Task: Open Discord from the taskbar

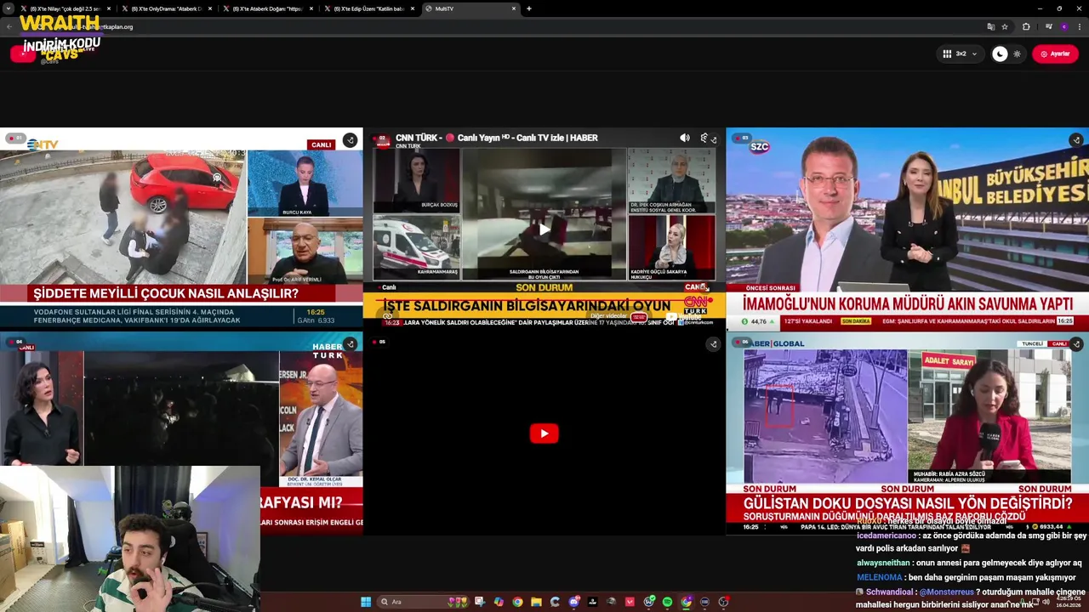Action: click(573, 602)
